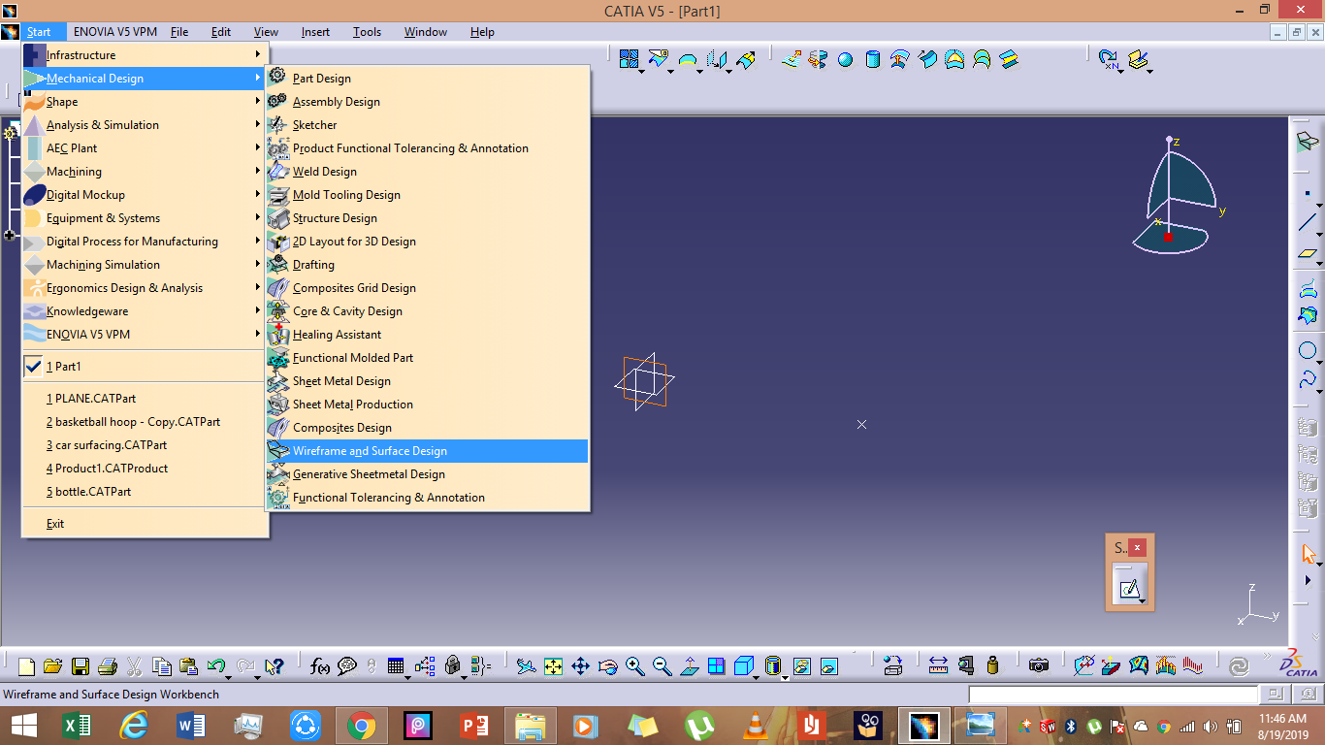Select the Pan arrows tool

pyautogui.click(x=580, y=666)
